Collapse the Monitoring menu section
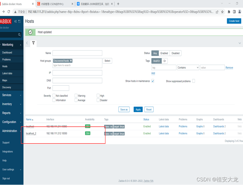Viewport: 243px width, 185px height. coord(12,45)
